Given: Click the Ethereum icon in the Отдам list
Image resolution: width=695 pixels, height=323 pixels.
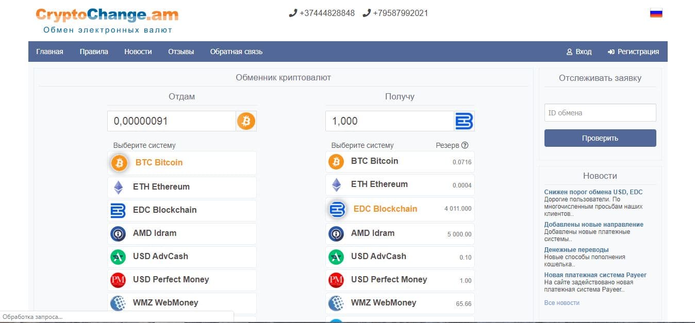Looking at the screenshot, I should coord(119,186).
